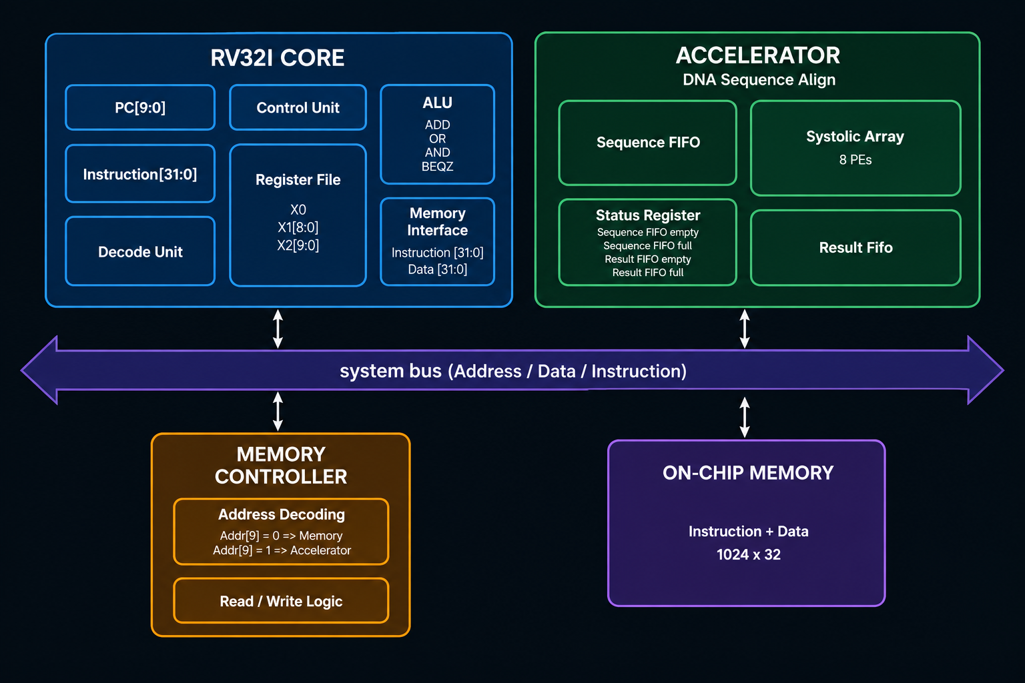1025x683 pixels.
Task: Select the "Addr[9] = 1 => Accelerator" line
Action: coord(282,550)
